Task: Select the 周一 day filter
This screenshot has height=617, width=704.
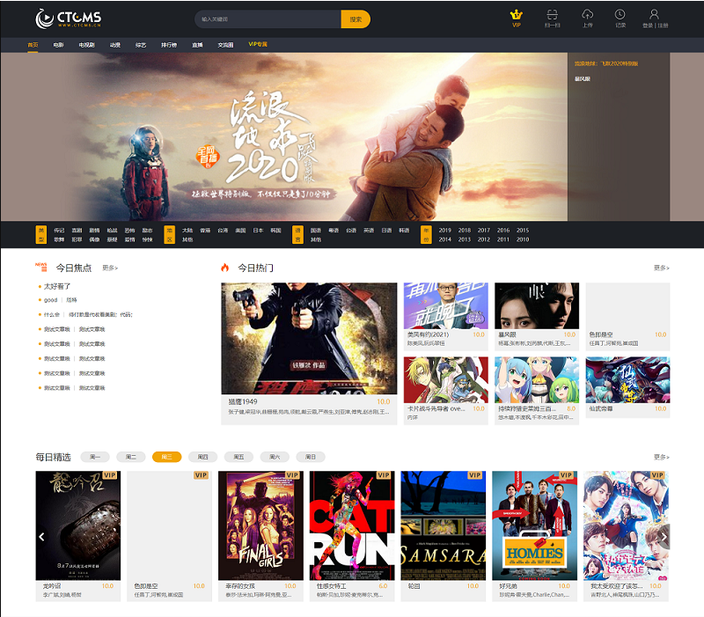Action: point(94,457)
